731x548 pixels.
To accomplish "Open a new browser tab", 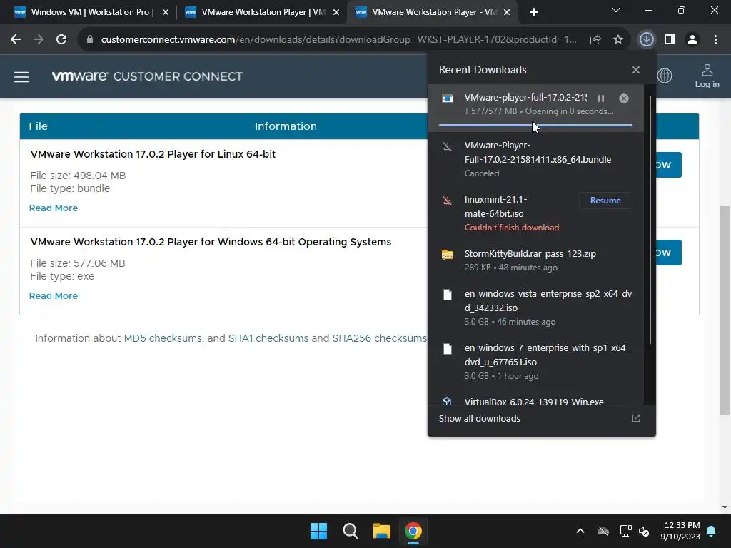I will click(534, 12).
